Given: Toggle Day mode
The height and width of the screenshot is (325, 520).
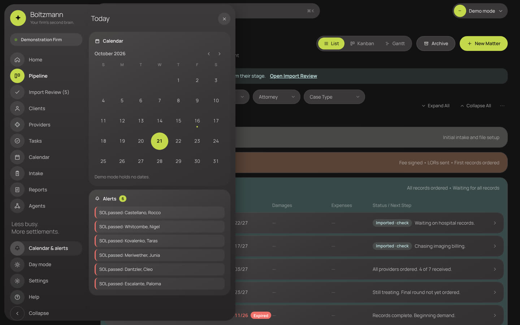Looking at the screenshot, I should point(46,264).
